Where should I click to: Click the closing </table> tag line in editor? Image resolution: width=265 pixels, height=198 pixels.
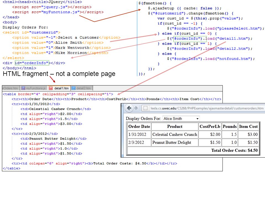click(12, 168)
